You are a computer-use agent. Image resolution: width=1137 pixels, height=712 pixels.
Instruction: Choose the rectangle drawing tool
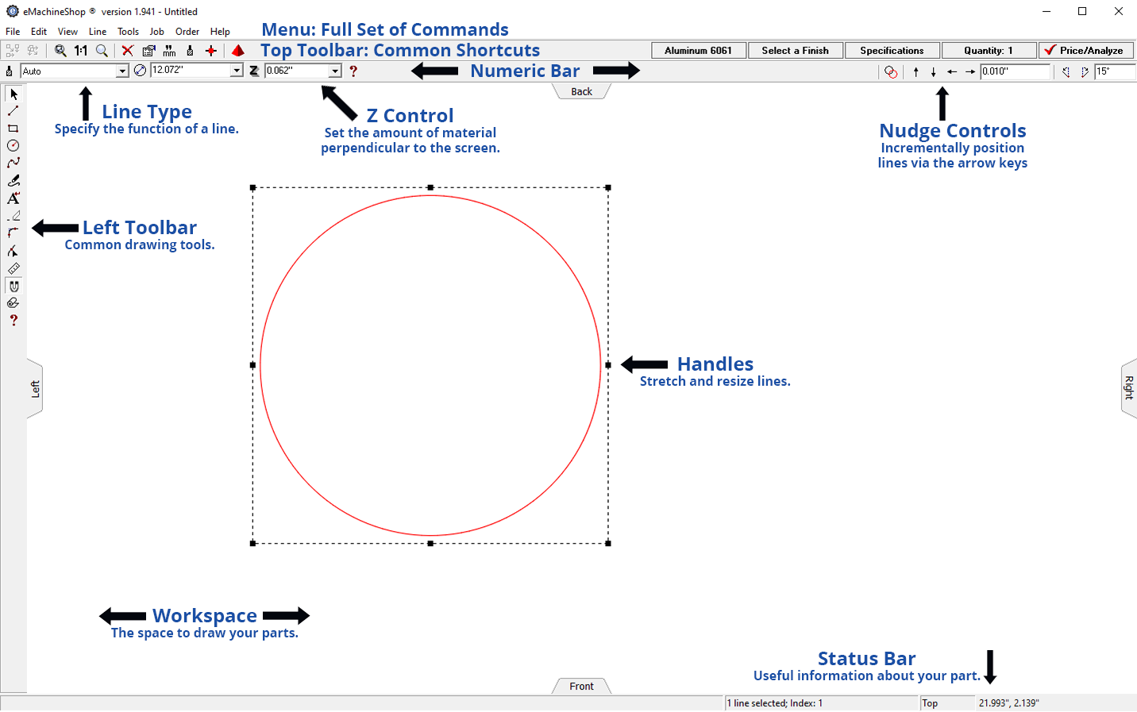pyautogui.click(x=13, y=129)
